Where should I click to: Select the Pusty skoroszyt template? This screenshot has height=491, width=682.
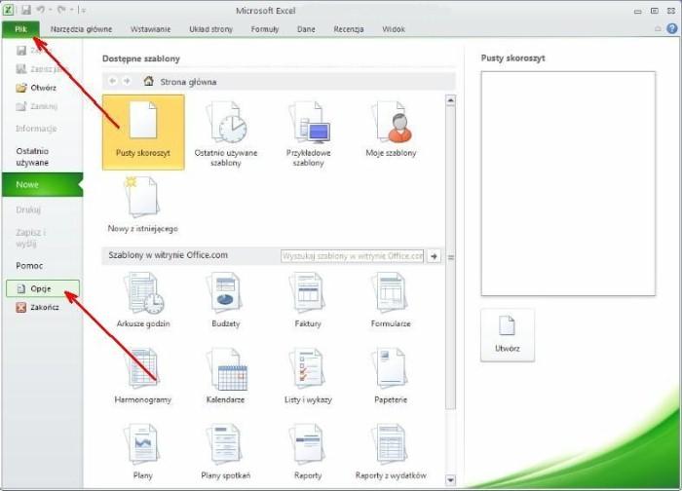(143, 132)
